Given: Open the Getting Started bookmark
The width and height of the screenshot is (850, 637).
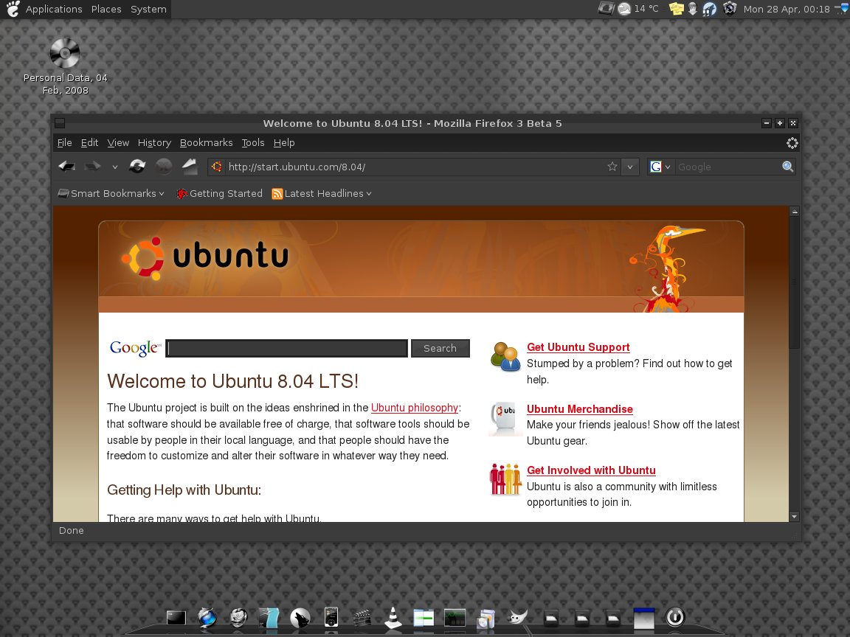Looking at the screenshot, I should tap(220, 193).
